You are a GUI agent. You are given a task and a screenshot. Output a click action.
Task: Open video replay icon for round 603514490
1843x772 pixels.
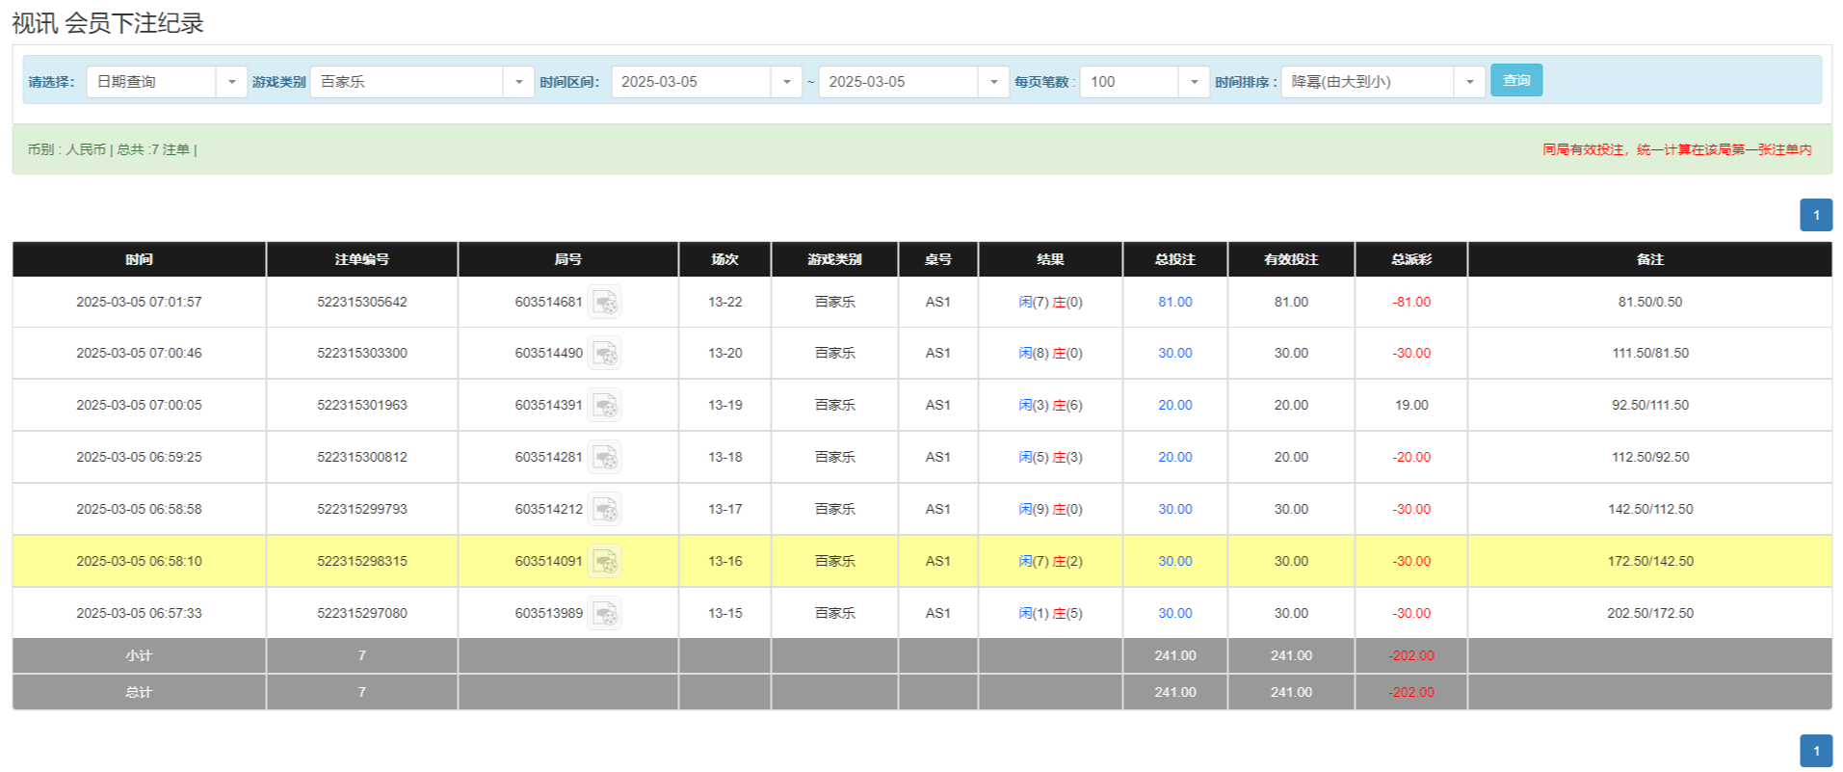point(605,354)
